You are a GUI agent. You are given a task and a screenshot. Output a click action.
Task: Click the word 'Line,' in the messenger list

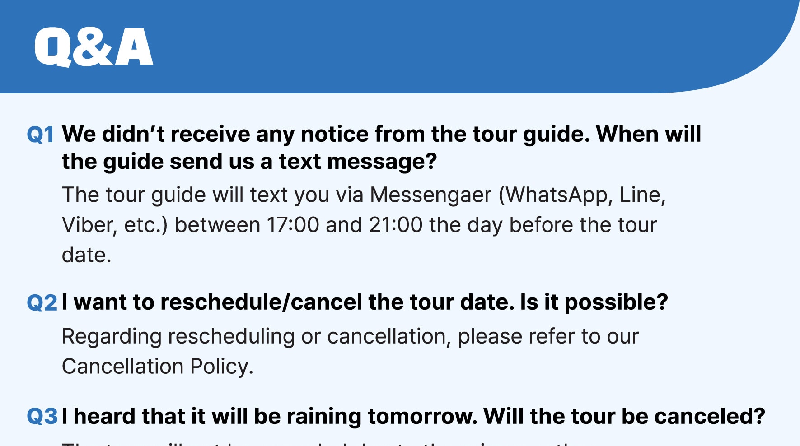[642, 195]
